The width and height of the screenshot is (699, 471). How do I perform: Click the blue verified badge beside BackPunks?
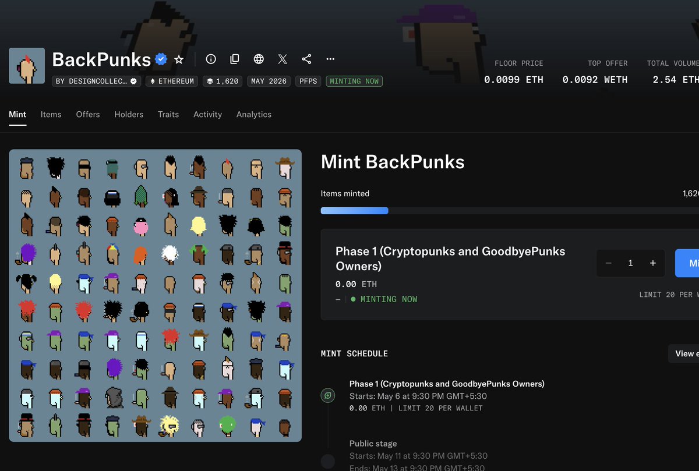(x=161, y=59)
